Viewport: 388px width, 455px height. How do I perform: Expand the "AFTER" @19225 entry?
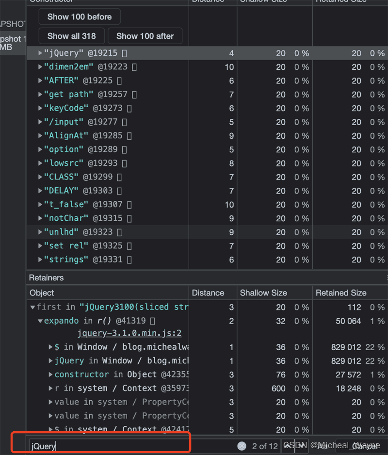pos(40,81)
